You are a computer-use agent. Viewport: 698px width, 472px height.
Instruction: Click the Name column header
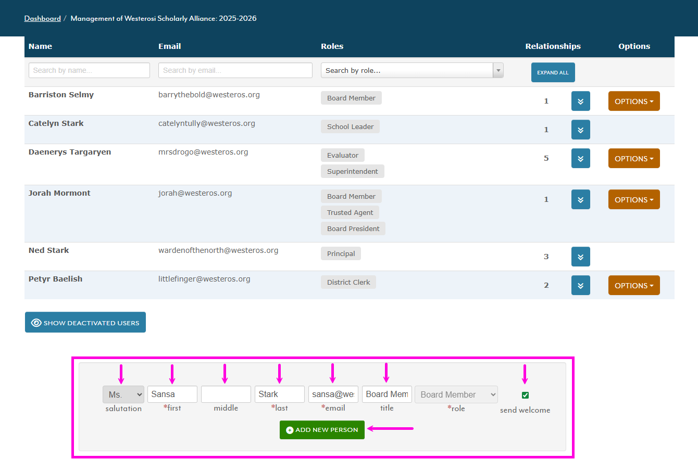tap(40, 46)
